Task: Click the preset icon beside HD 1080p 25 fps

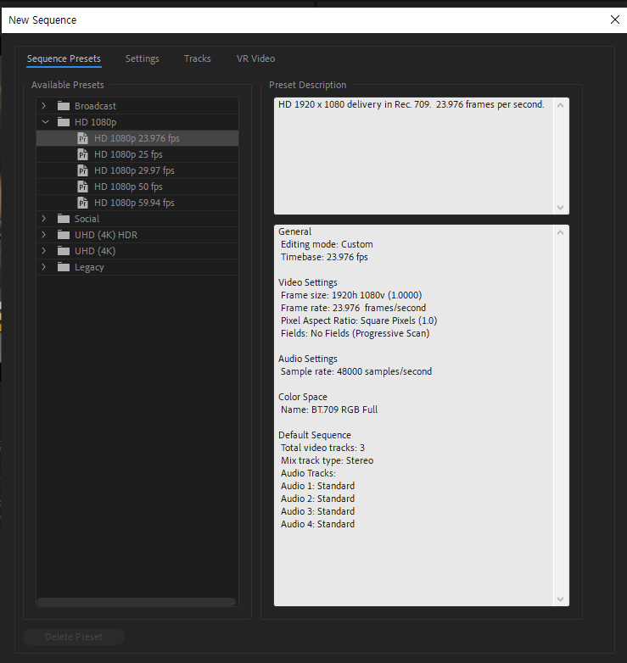Action: [82, 154]
